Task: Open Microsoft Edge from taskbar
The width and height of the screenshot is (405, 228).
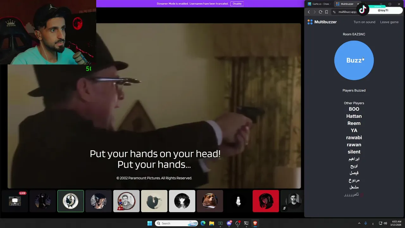Action: pos(203,223)
